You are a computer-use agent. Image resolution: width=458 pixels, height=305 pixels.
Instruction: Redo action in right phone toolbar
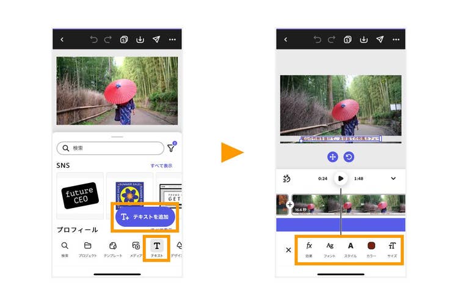(x=332, y=40)
